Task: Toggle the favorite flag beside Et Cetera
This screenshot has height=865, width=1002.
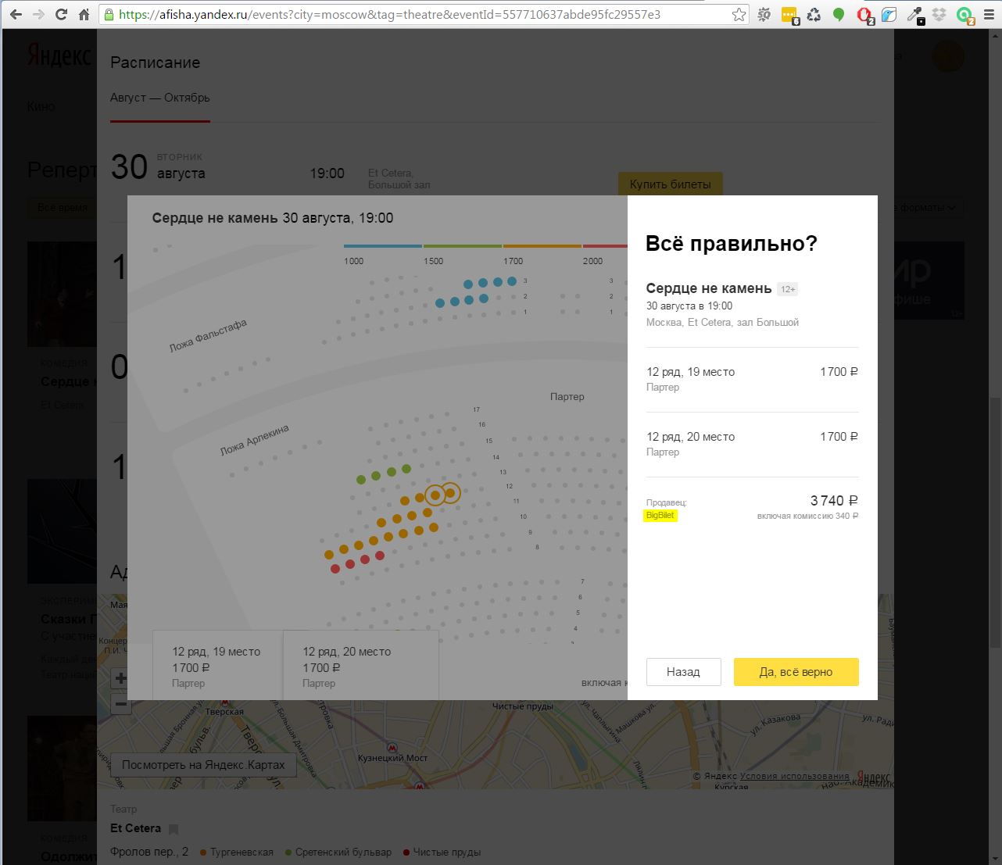Action: (x=174, y=829)
